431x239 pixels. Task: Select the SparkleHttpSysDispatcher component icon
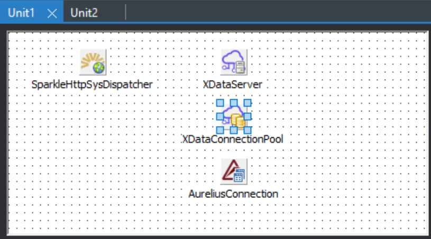93,62
